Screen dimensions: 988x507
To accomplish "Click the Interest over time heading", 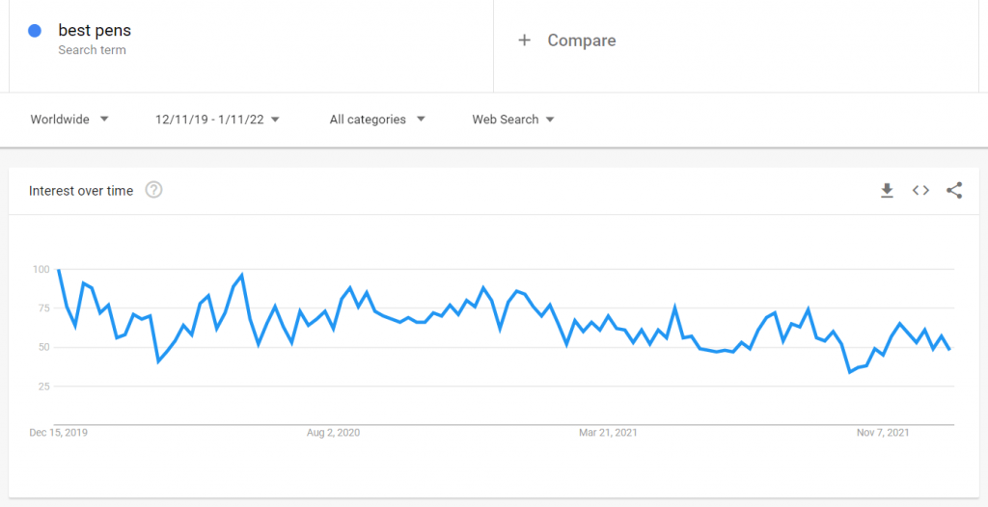I will point(81,191).
